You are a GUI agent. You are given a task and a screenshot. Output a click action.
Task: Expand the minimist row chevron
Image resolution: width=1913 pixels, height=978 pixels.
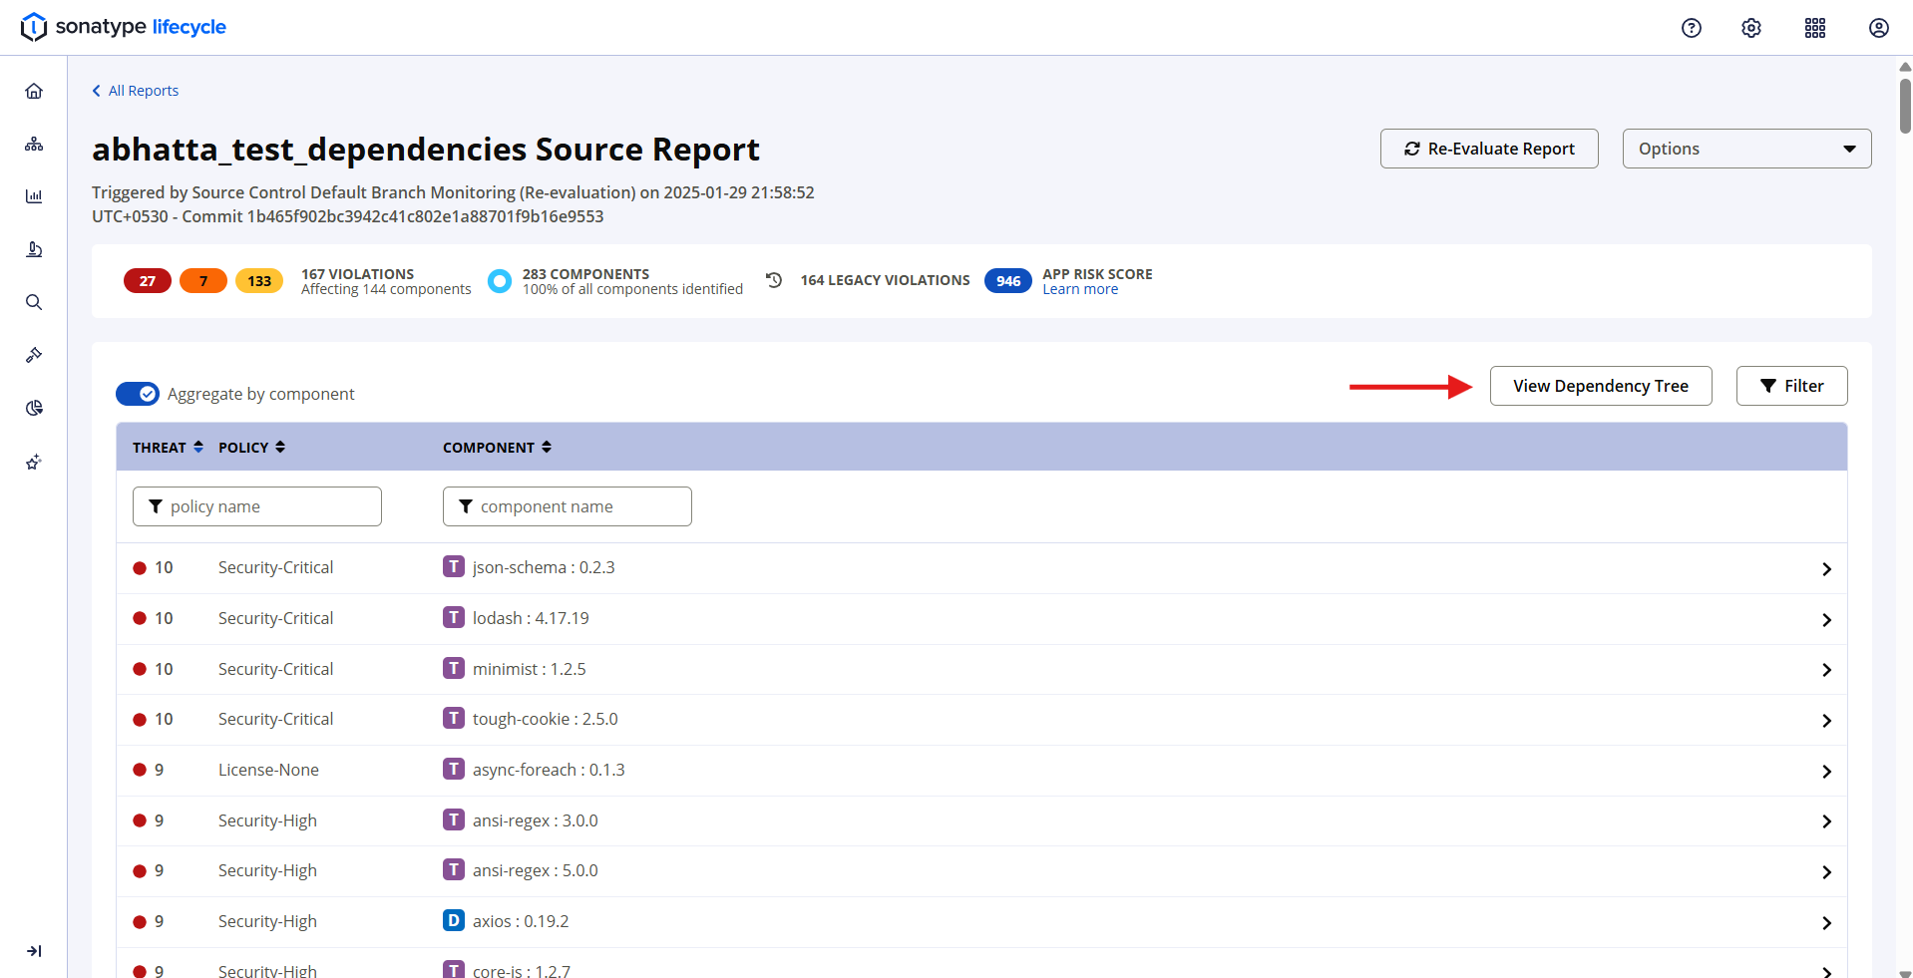click(x=1826, y=670)
